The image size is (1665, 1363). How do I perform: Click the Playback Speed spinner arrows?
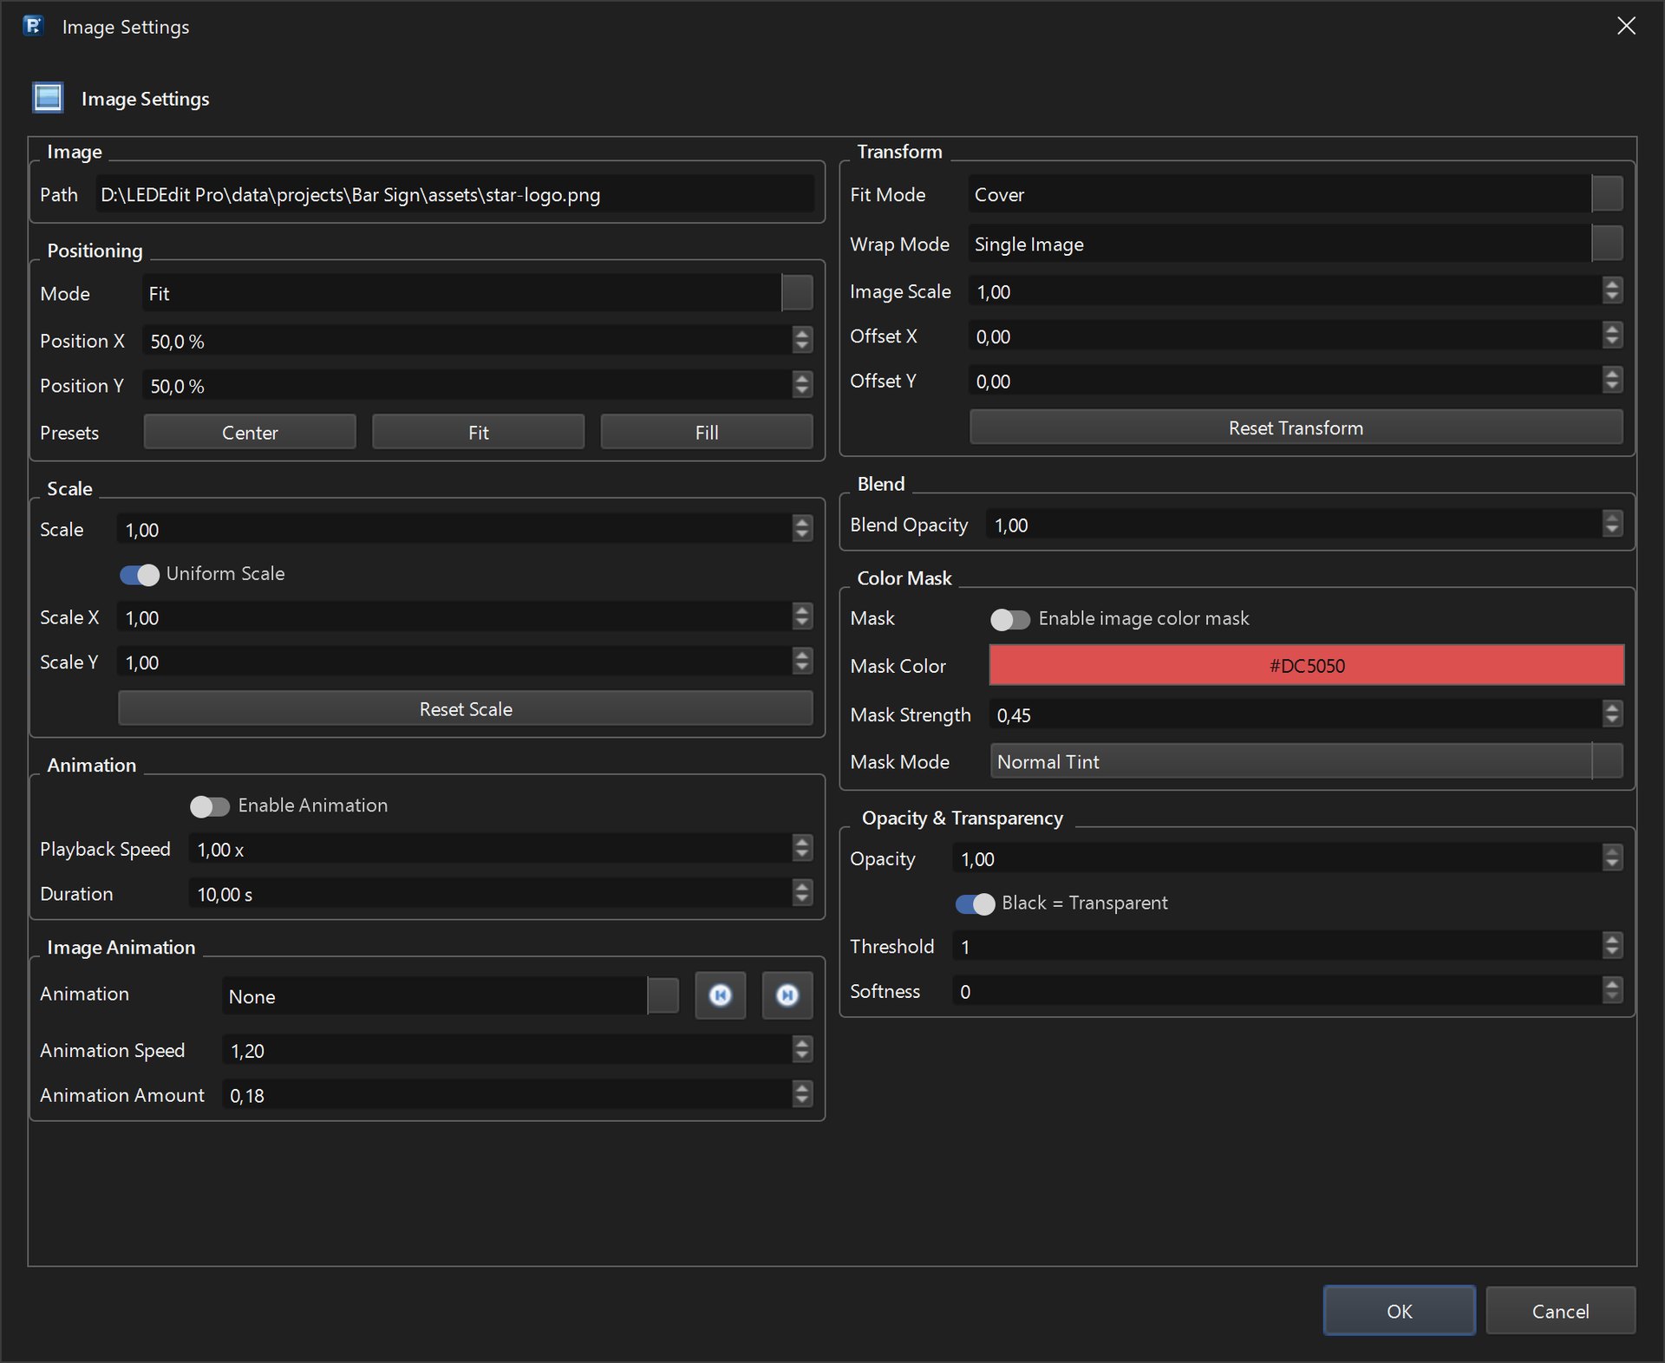tap(802, 849)
